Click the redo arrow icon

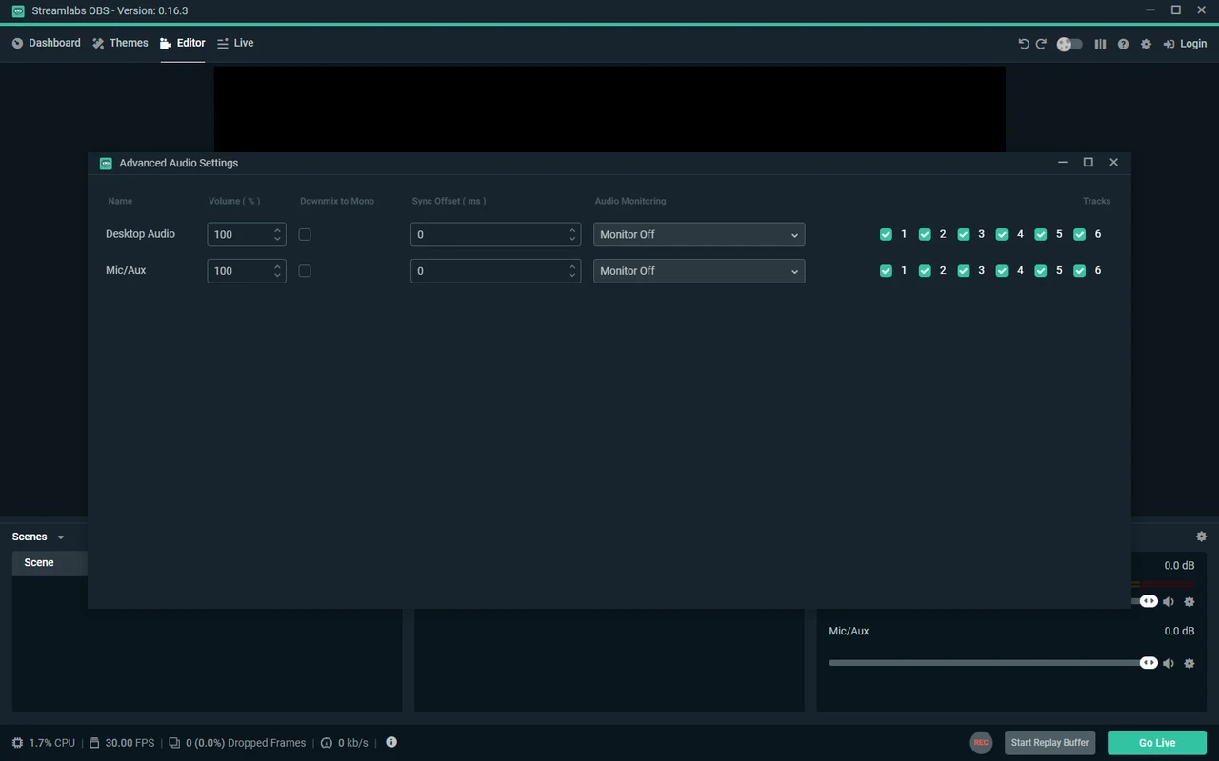1041,44
